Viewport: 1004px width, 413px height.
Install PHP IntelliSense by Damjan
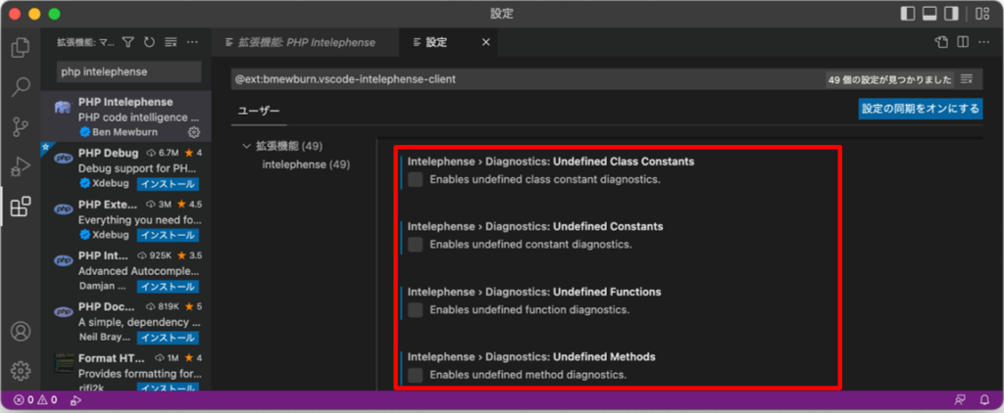pyautogui.click(x=167, y=287)
